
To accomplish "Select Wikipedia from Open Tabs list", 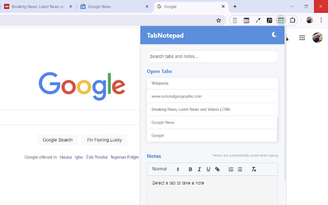I will point(212,83).
